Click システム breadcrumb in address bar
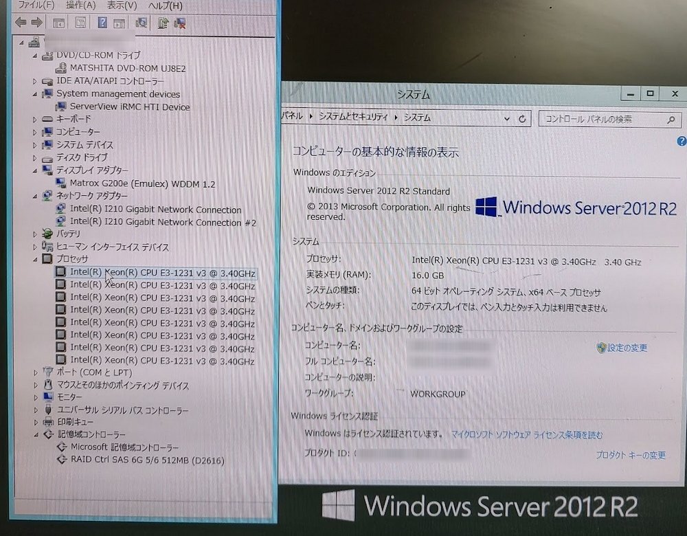The width and height of the screenshot is (687, 536). click(417, 118)
